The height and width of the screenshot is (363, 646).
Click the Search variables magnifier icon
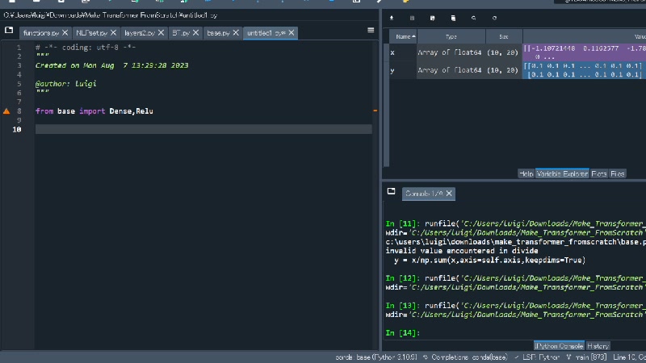(x=474, y=17)
